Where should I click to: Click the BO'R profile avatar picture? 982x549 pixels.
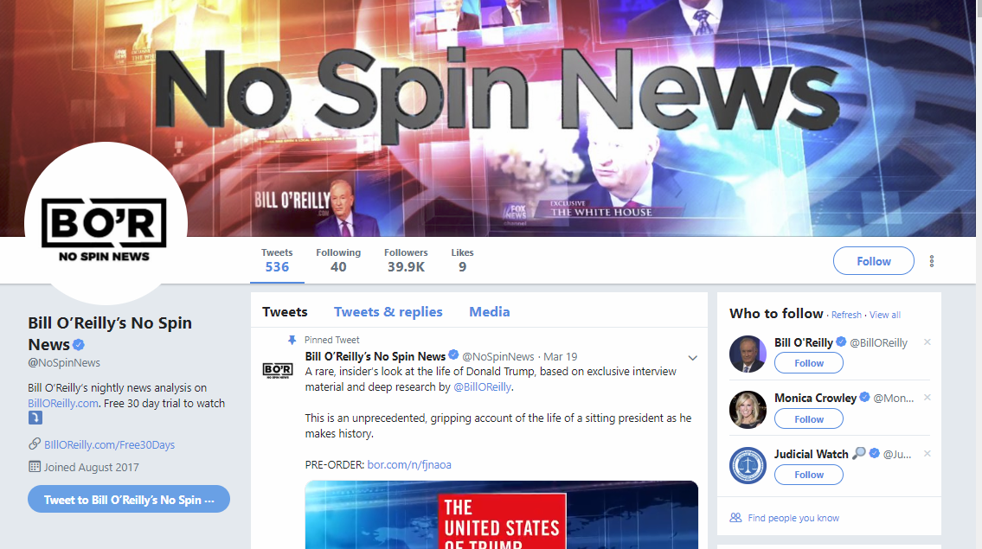[106, 223]
